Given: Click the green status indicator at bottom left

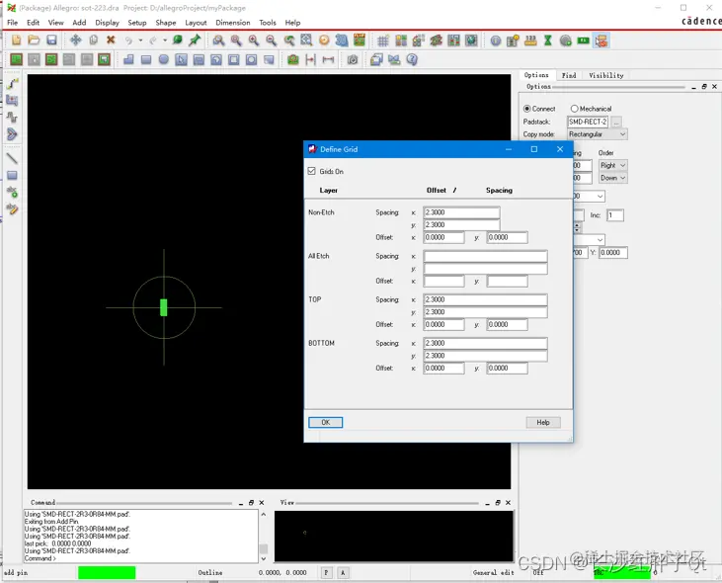Looking at the screenshot, I should (x=107, y=572).
